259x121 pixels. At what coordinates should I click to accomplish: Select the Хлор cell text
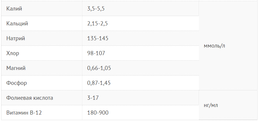[13, 53]
